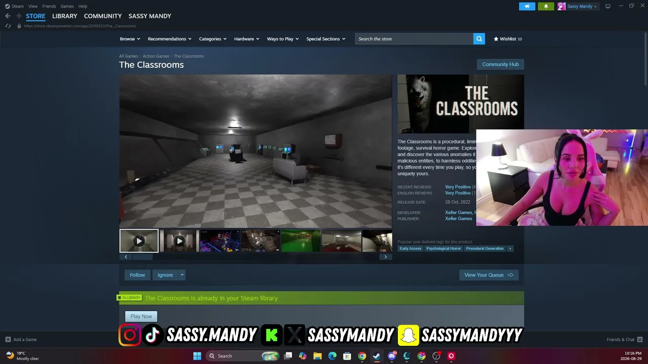Click the Ignore button
Screen dimensions: 648x364
click(x=165, y=275)
